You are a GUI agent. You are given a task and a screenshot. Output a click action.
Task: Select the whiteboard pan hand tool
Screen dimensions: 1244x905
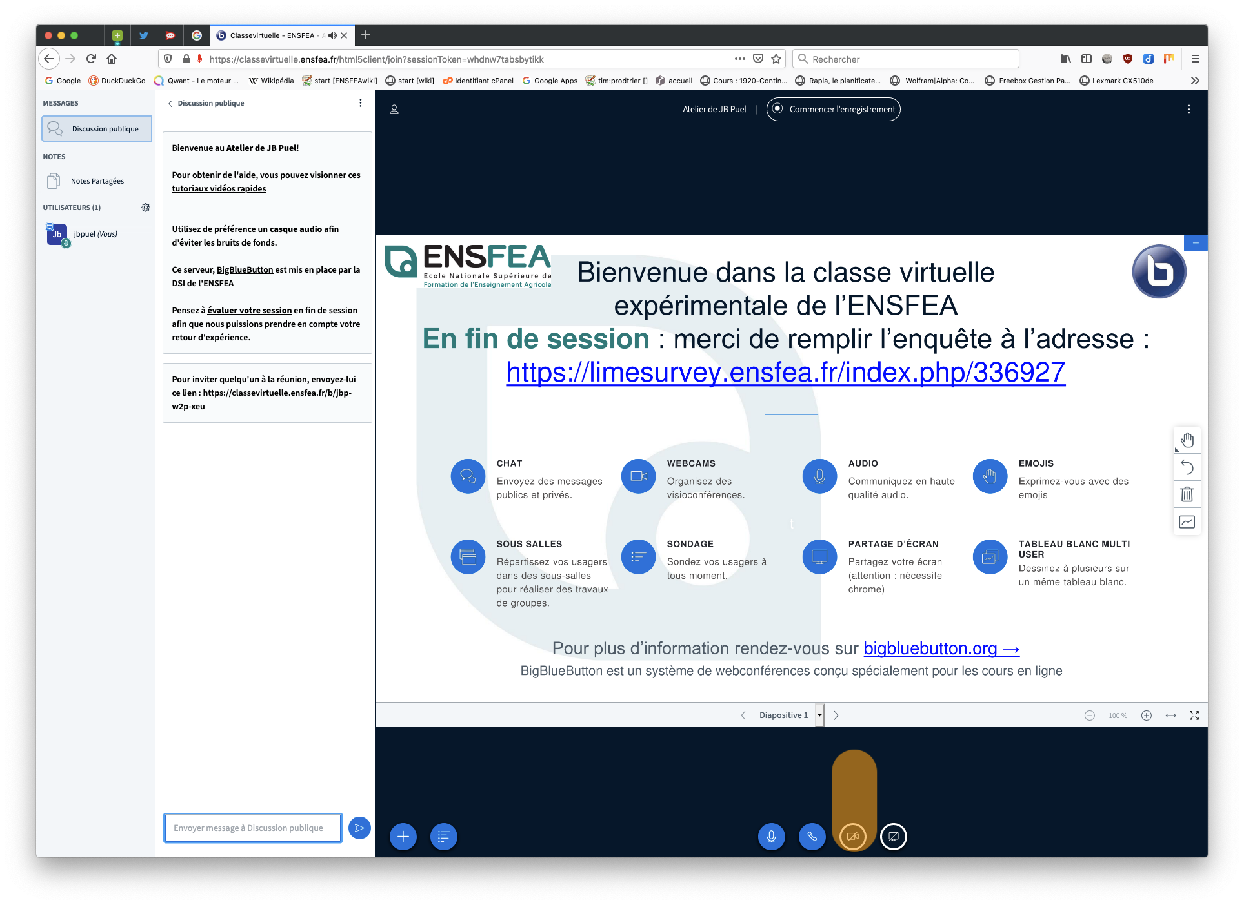(1187, 440)
